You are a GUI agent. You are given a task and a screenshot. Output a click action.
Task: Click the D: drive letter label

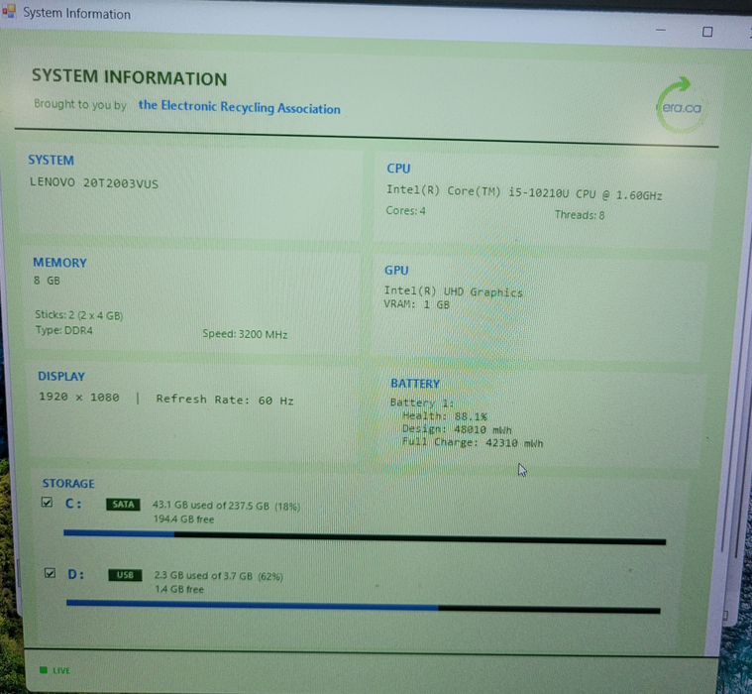[x=75, y=574]
